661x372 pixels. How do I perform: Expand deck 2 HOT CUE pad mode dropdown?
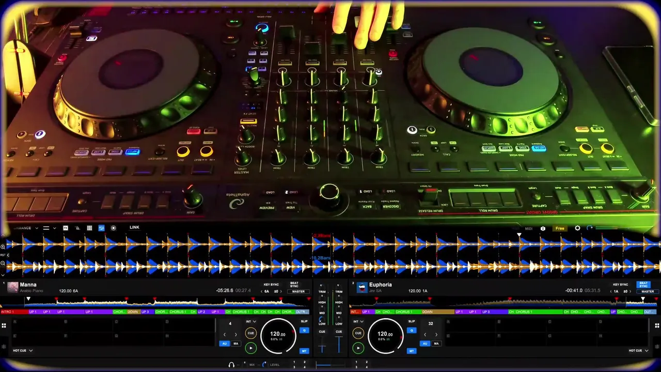638,350
